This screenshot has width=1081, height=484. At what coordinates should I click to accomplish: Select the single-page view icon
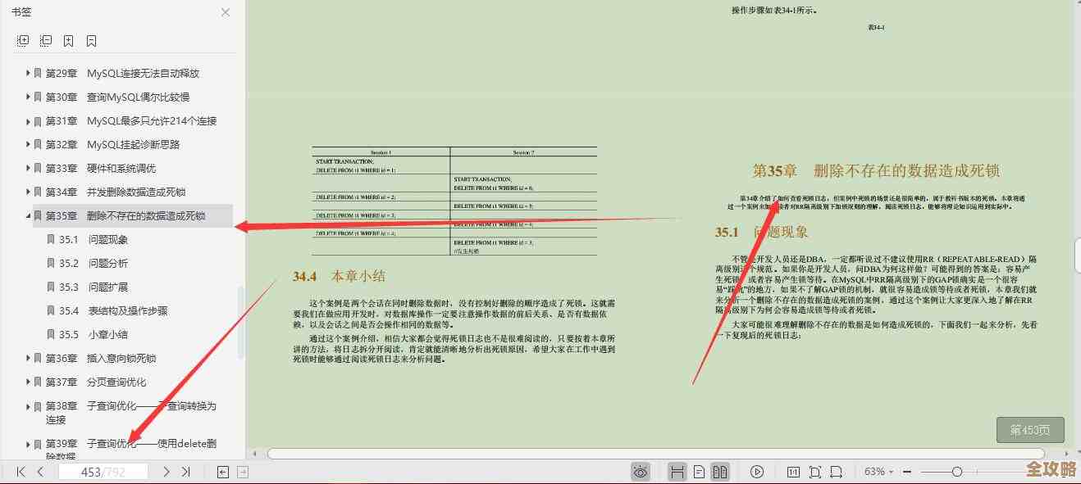click(x=698, y=472)
